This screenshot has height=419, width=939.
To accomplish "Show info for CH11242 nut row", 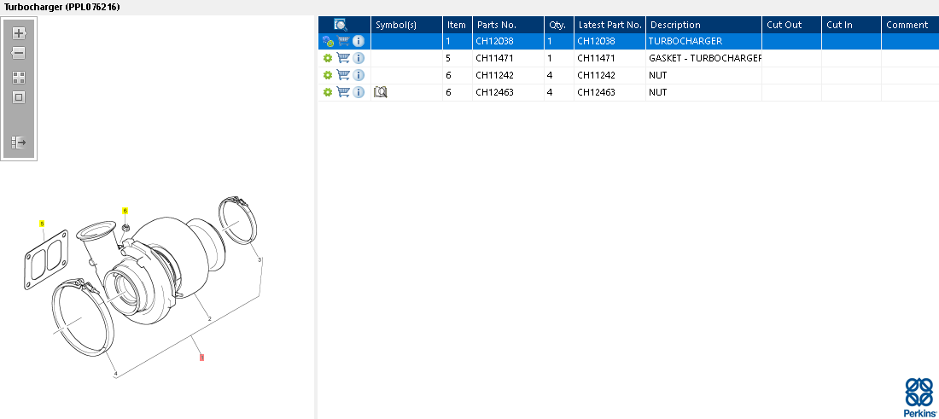I will click(359, 75).
